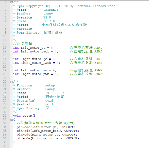Click the @param[in] tag
This screenshot has width=149, height=148.
click(26, 101)
